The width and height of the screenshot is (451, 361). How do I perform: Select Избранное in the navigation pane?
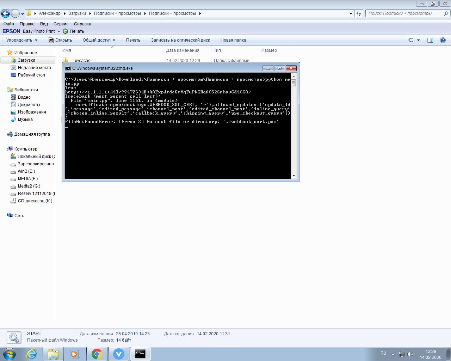[25, 53]
